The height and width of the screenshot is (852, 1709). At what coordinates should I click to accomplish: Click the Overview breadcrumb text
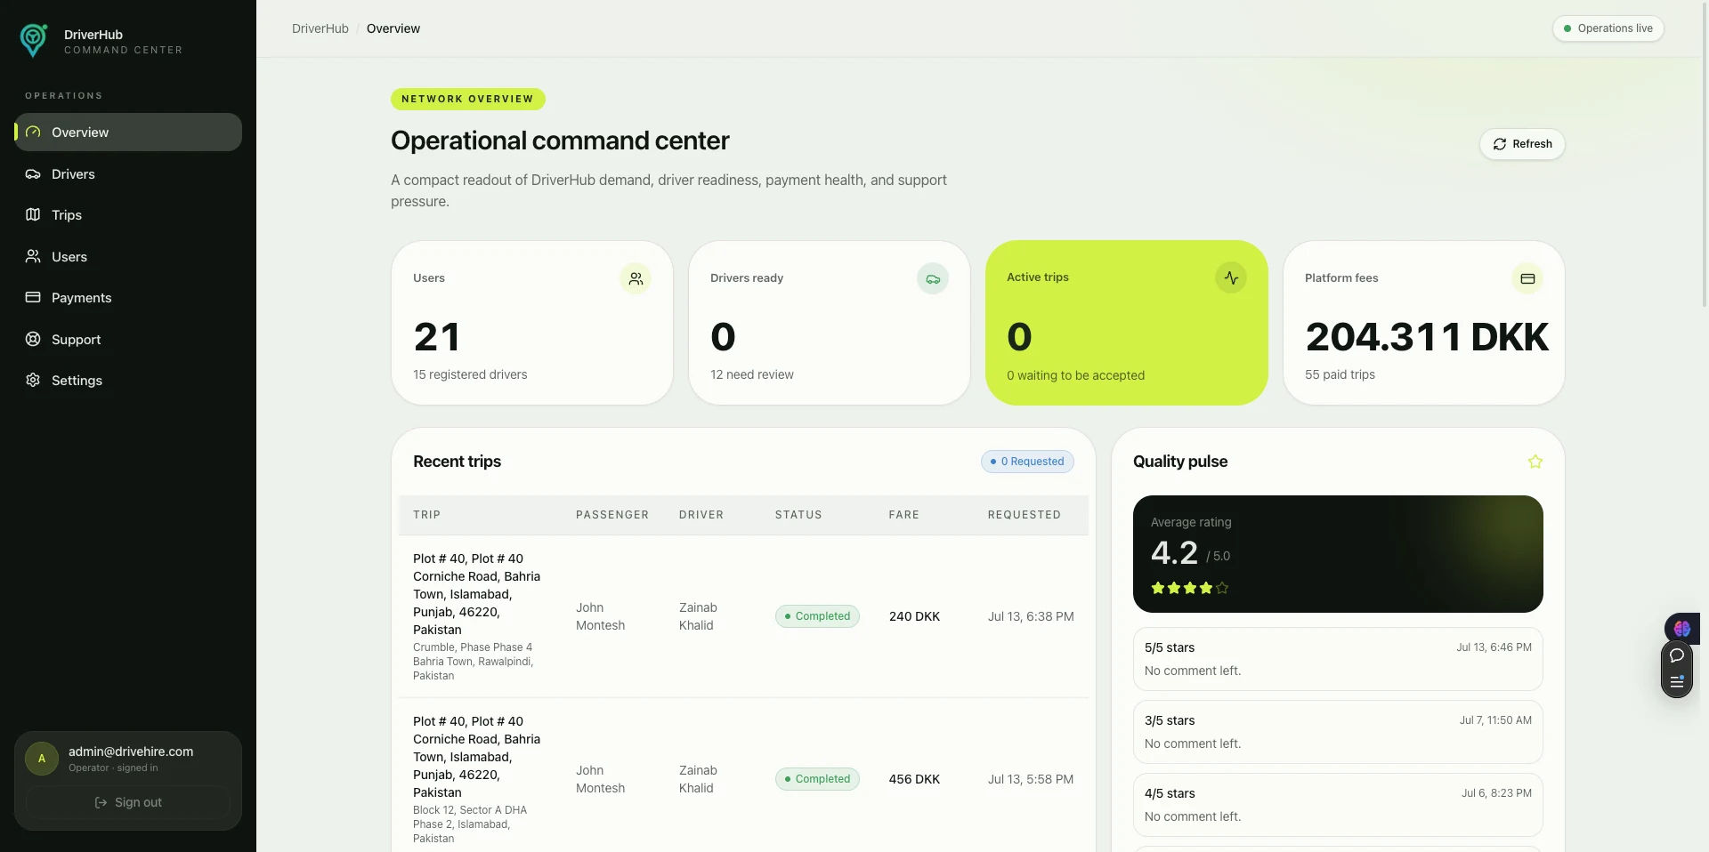pos(393,28)
